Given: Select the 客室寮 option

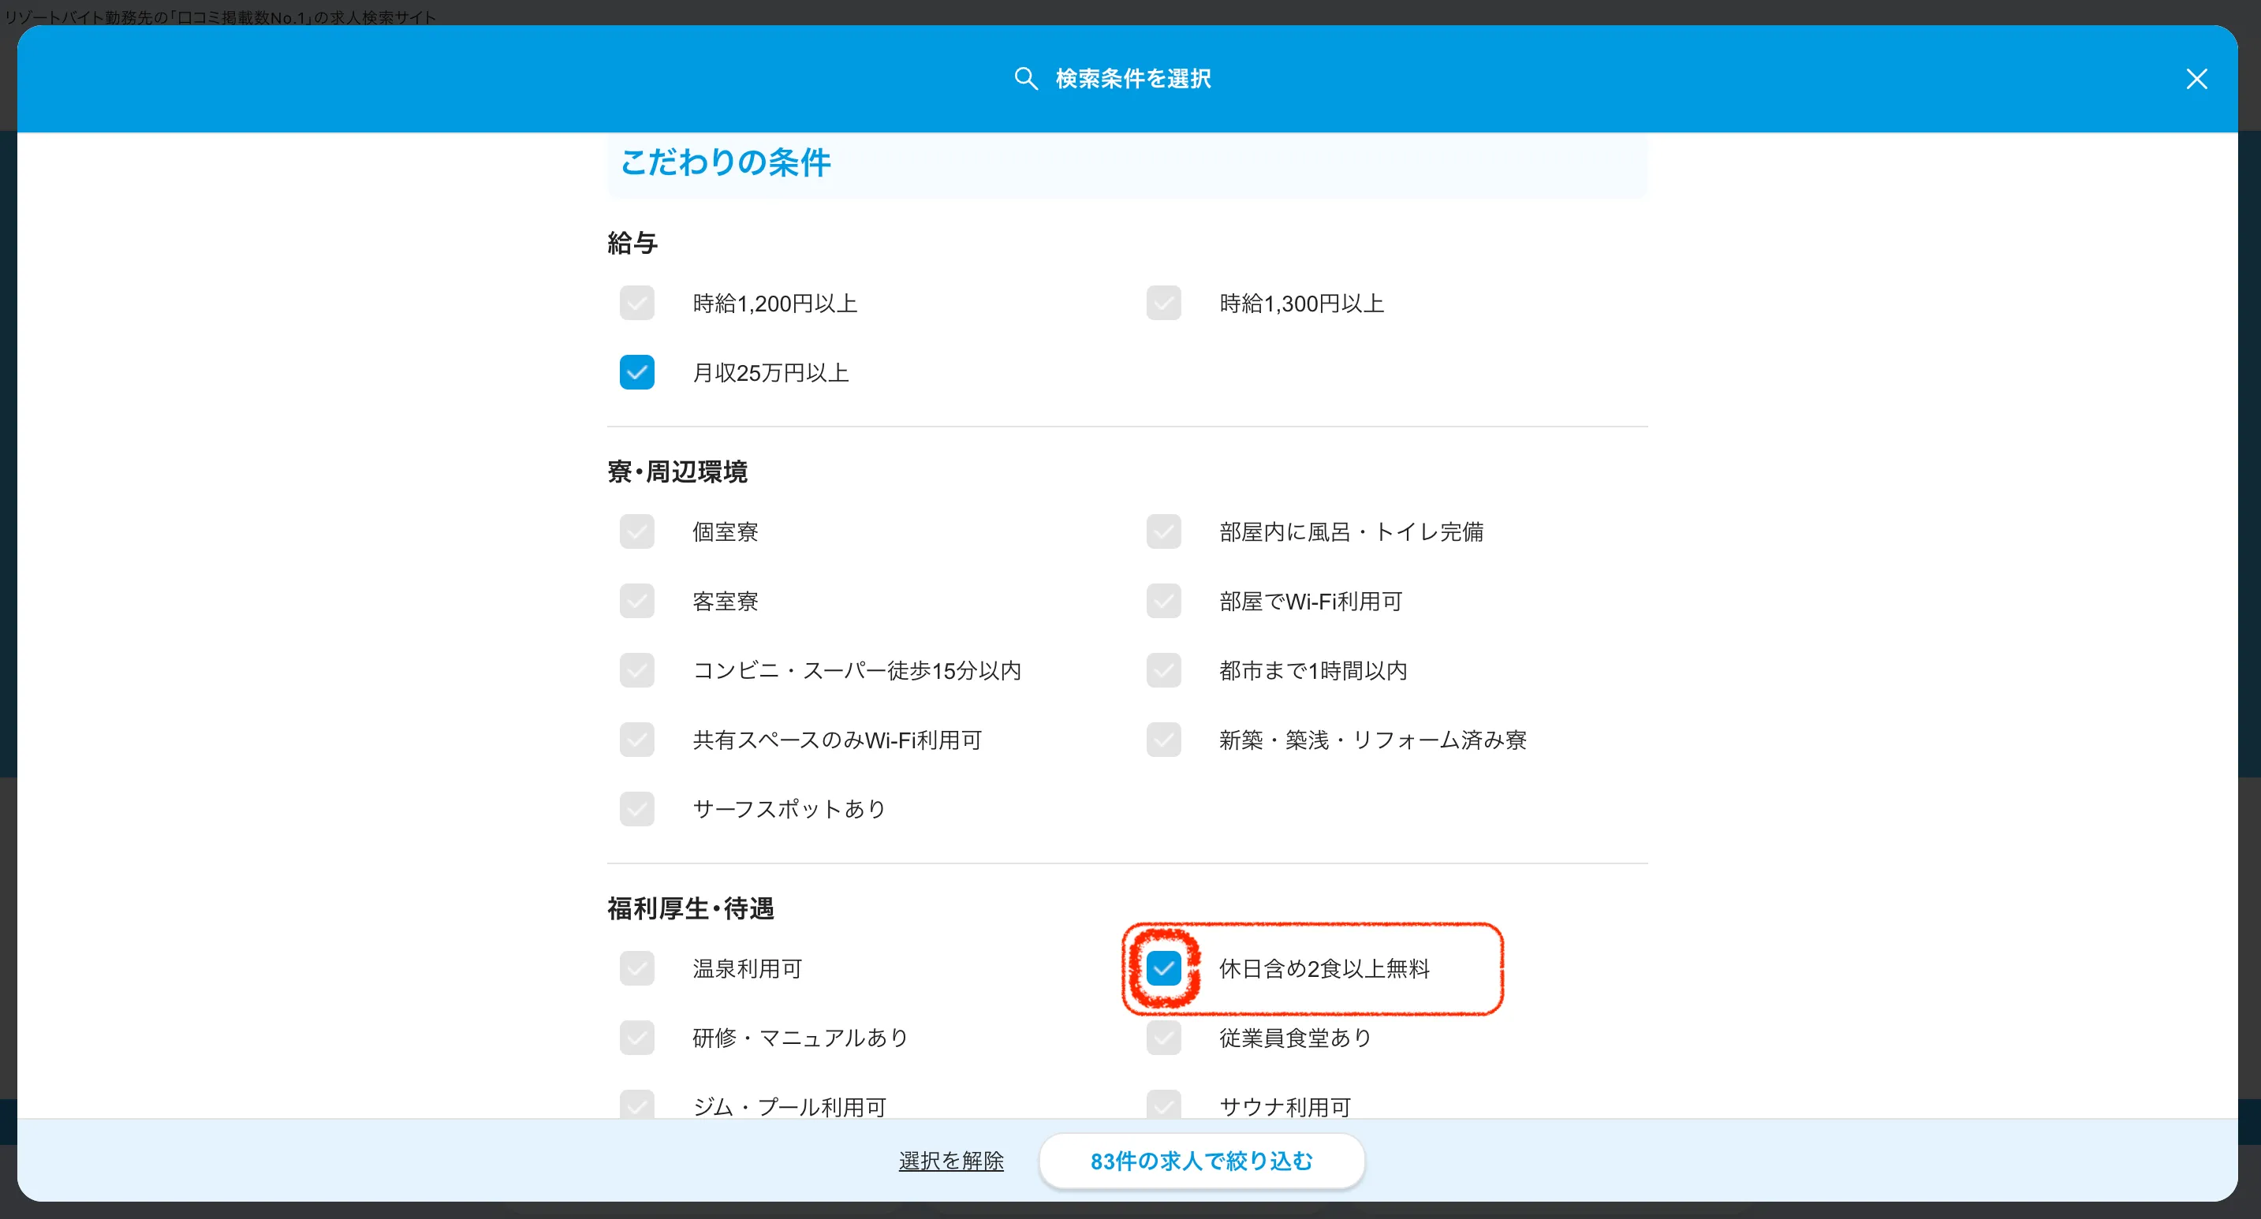Looking at the screenshot, I should pyautogui.click(x=636, y=600).
